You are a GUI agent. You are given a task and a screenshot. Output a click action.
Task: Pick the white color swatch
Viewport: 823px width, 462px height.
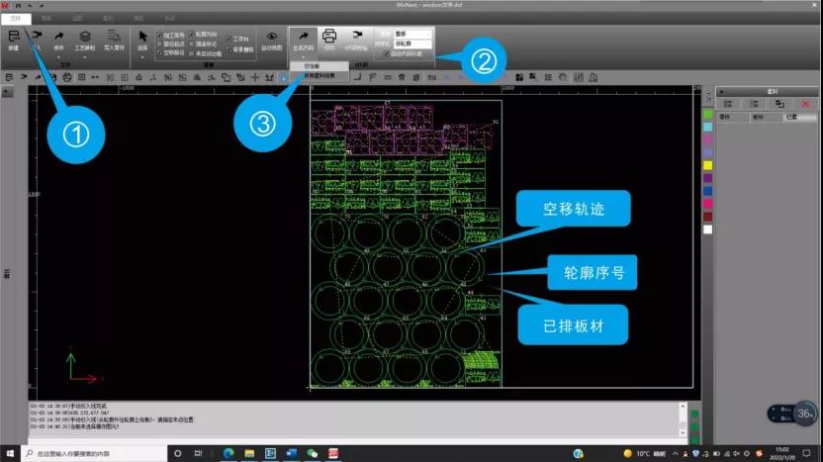(707, 229)
